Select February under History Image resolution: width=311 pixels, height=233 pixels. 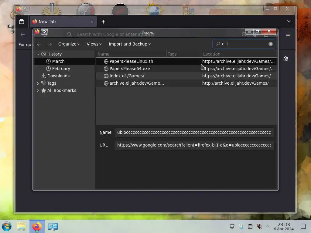pos(64,69)
